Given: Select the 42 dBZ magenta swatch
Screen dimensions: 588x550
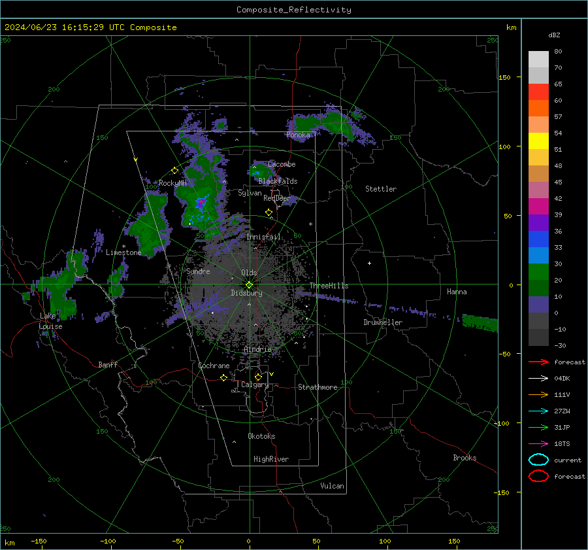Looking at the screenshot, I should tap(538, 206).
